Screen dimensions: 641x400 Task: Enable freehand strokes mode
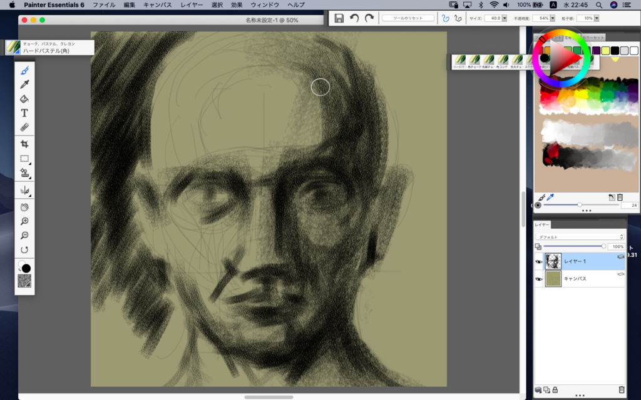pyautogui.click(x=446, y=18)
